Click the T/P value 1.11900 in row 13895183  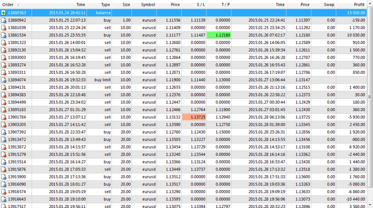coord(223,110)
